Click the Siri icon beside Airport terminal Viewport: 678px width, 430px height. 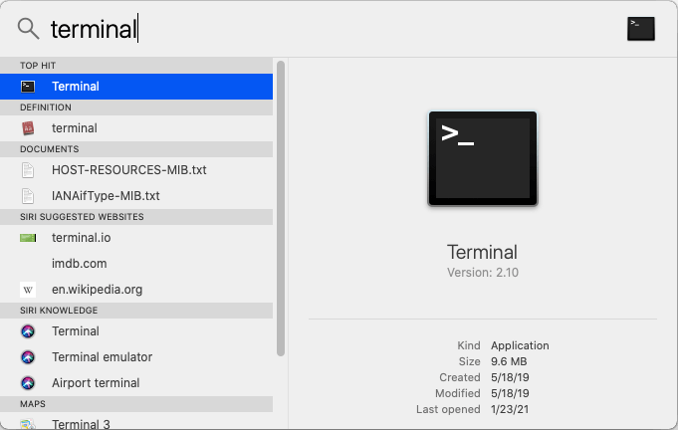pos(28,383)
